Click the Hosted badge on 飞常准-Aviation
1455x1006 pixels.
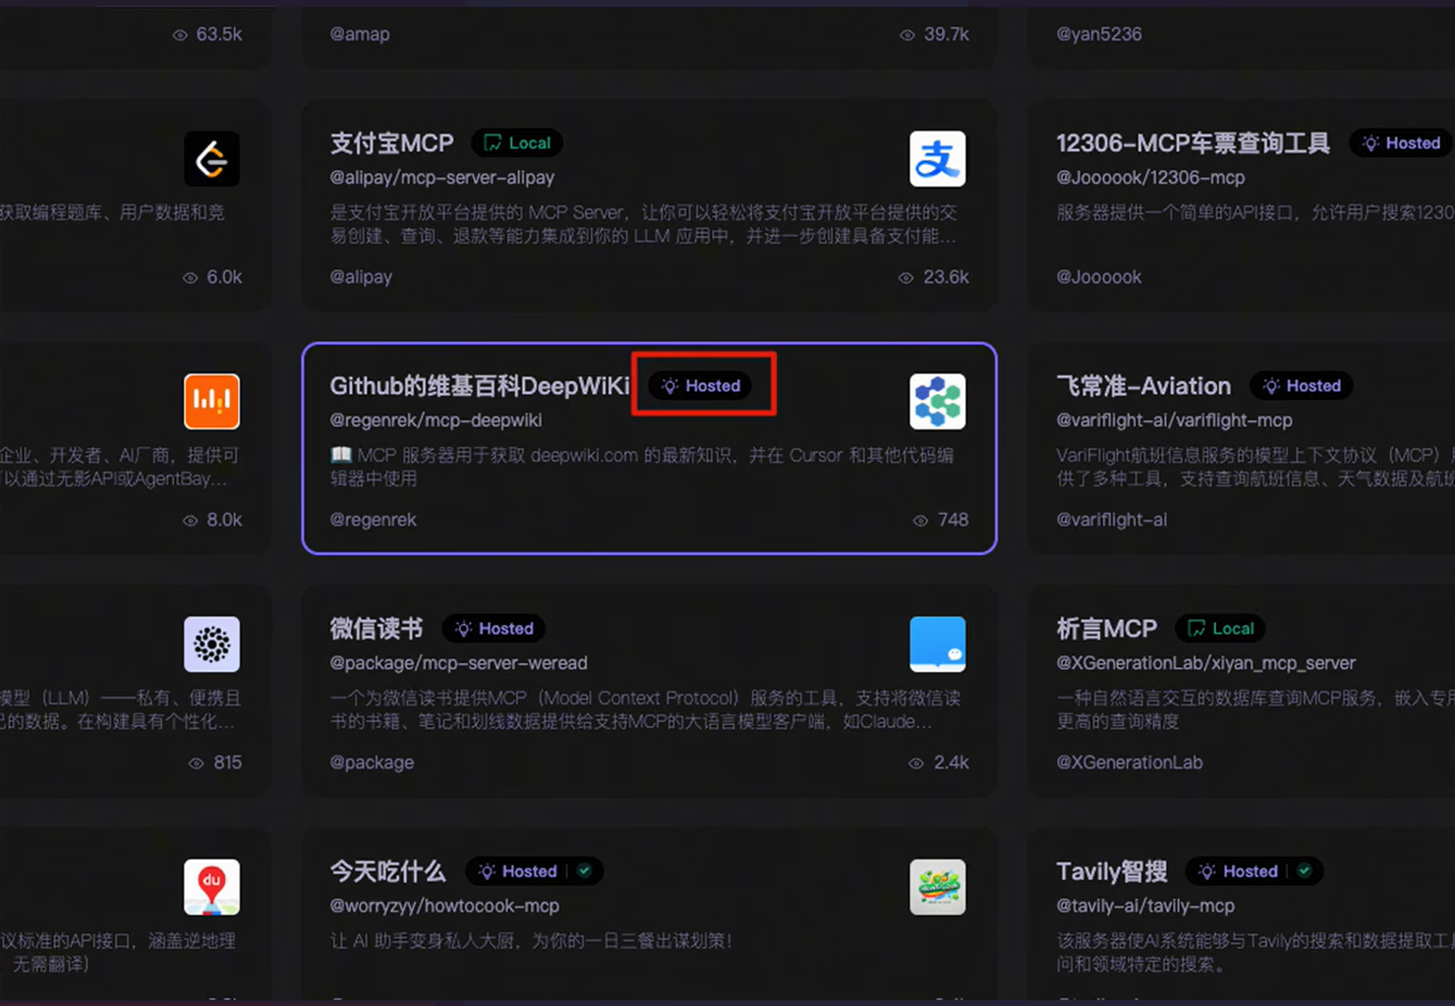1302,385
